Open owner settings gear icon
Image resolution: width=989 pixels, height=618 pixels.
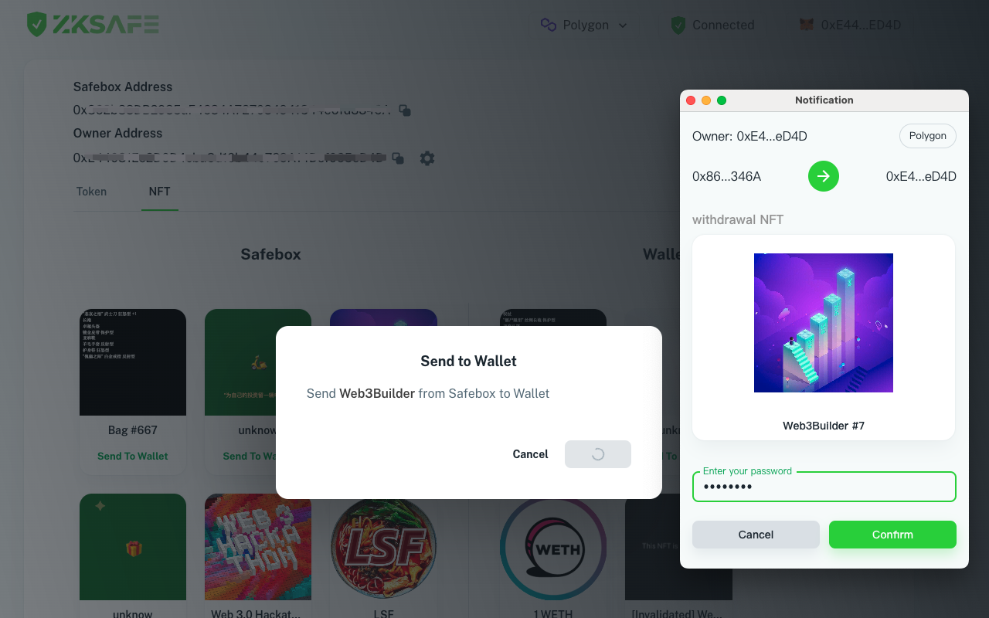click(427, 158)
